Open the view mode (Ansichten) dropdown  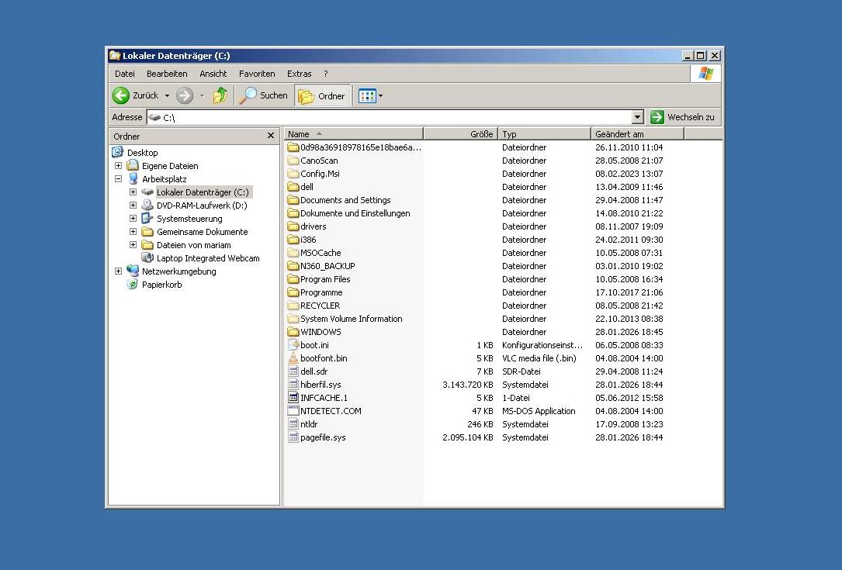click(x=371, y=96)
